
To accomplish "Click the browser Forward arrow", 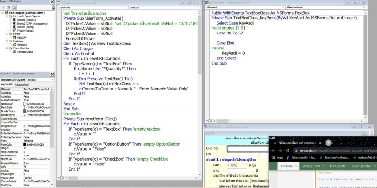I will pyautogui.click(x=280, y=151).
